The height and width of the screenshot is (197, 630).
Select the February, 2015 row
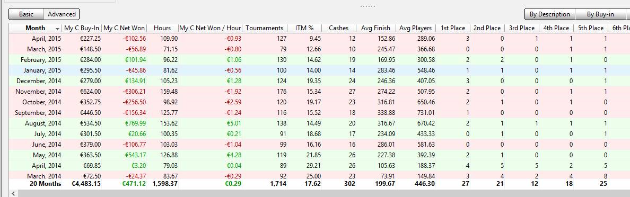319,59
